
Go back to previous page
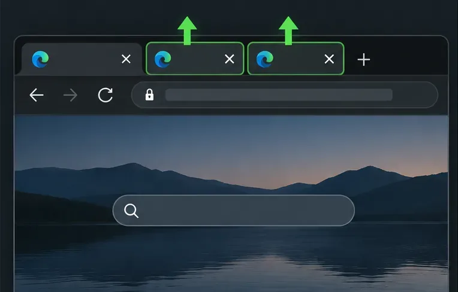37,95
